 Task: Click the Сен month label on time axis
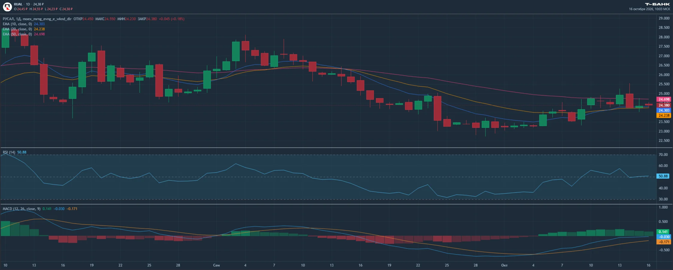point(216,265)
